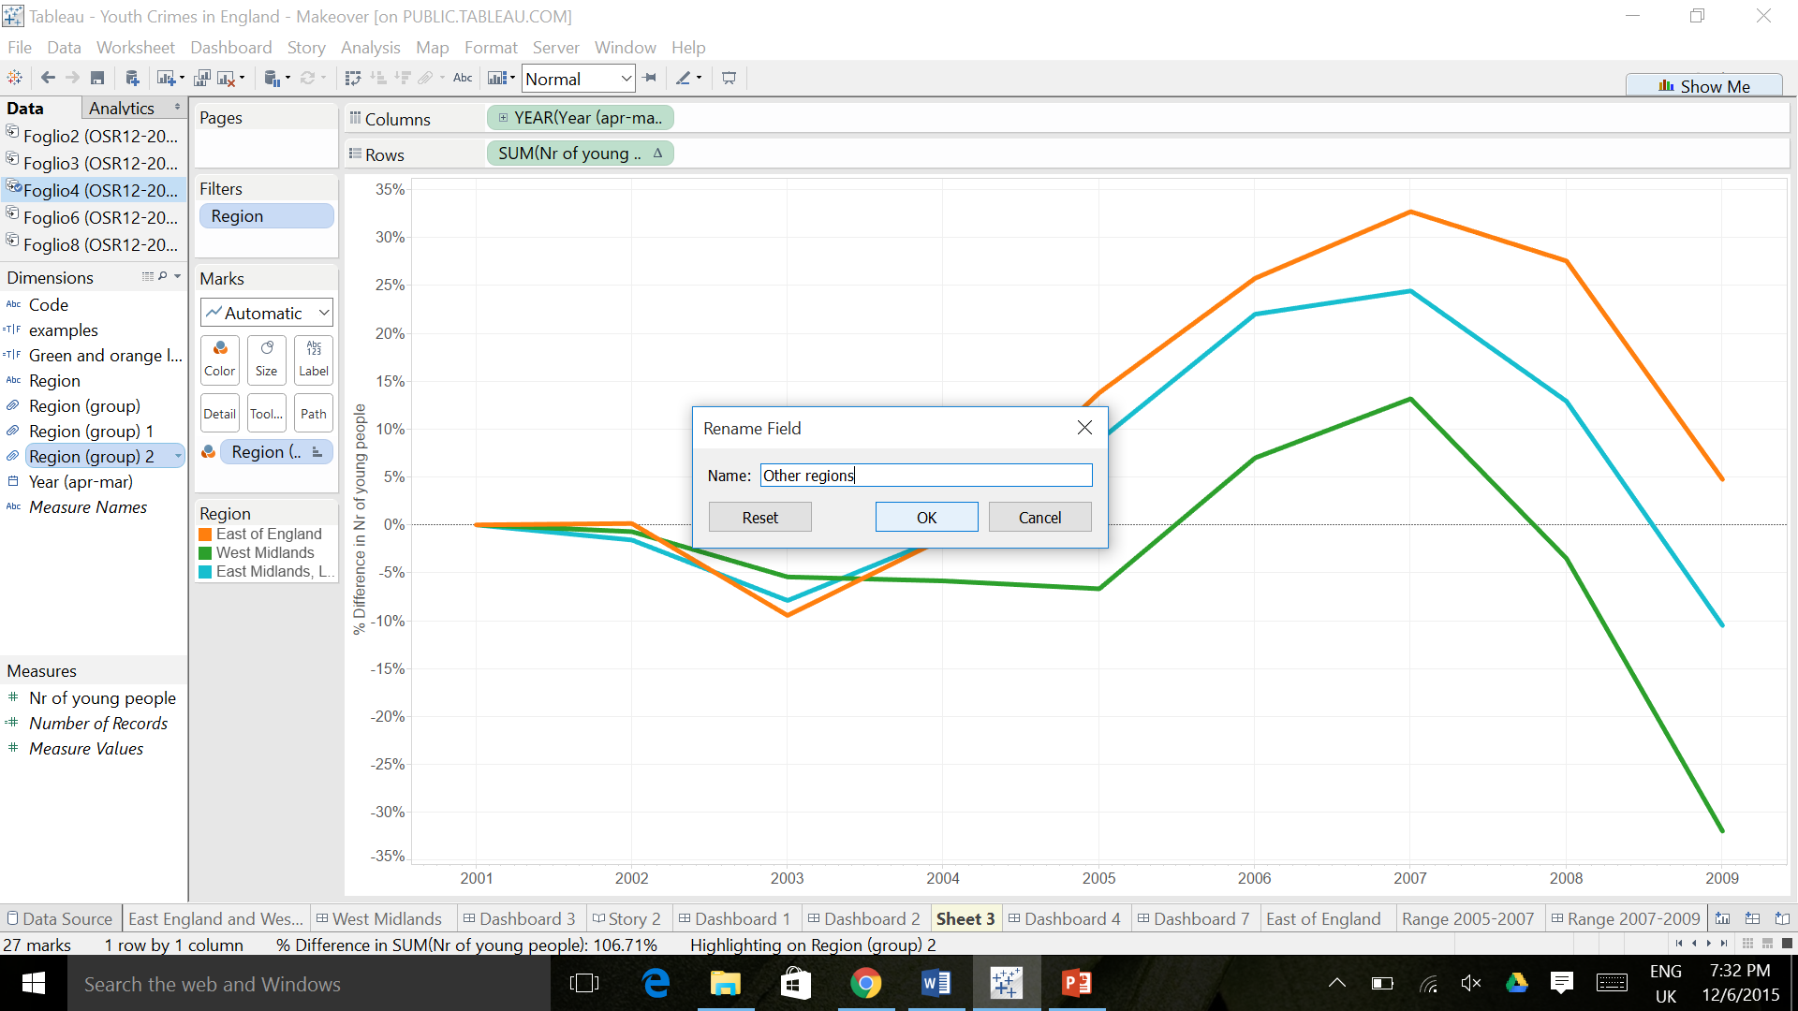Image resolution: width=1798 pixels, height=1011 pixels.
Task: Click the Presentation mode icon
Action: pos(729,79)
